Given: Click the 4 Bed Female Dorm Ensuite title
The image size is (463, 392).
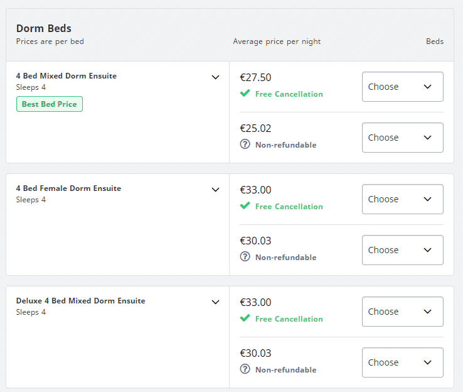Looking at the screenshot, I should click(x=68, y=188).
